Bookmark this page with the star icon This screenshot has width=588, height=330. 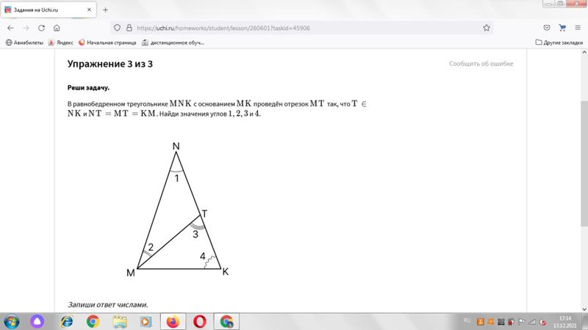click(487, 27)
